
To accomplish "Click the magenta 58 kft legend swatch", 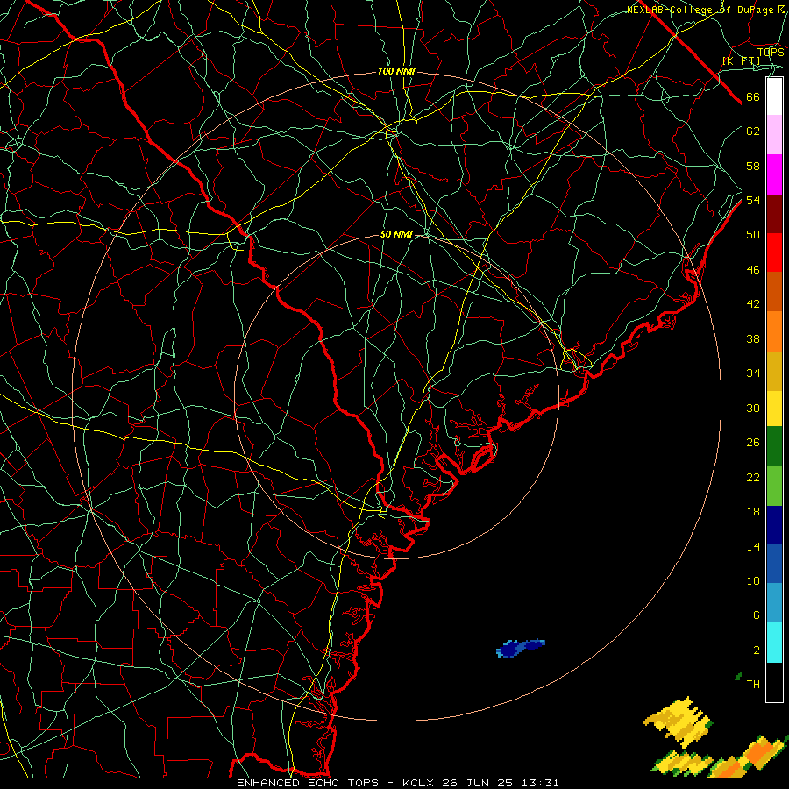I will (774, 174).
